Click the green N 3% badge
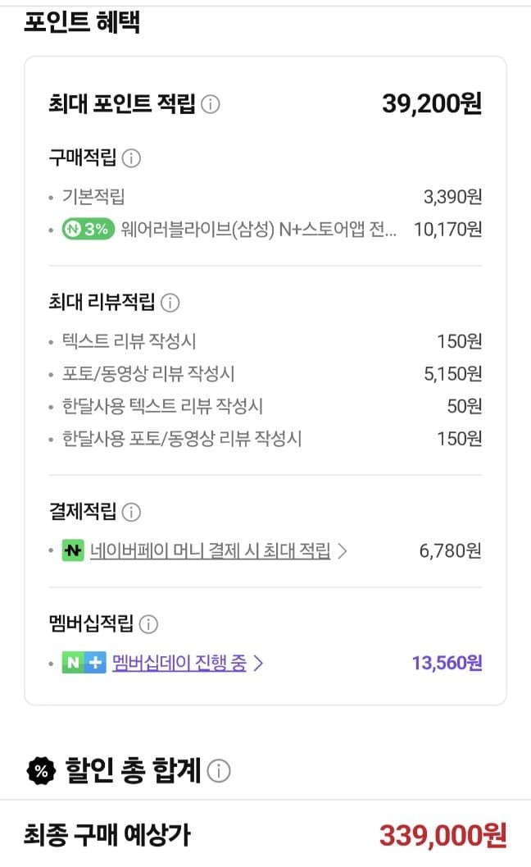Image resolution: width=531 pixels, height=867 pixels. 88,229
